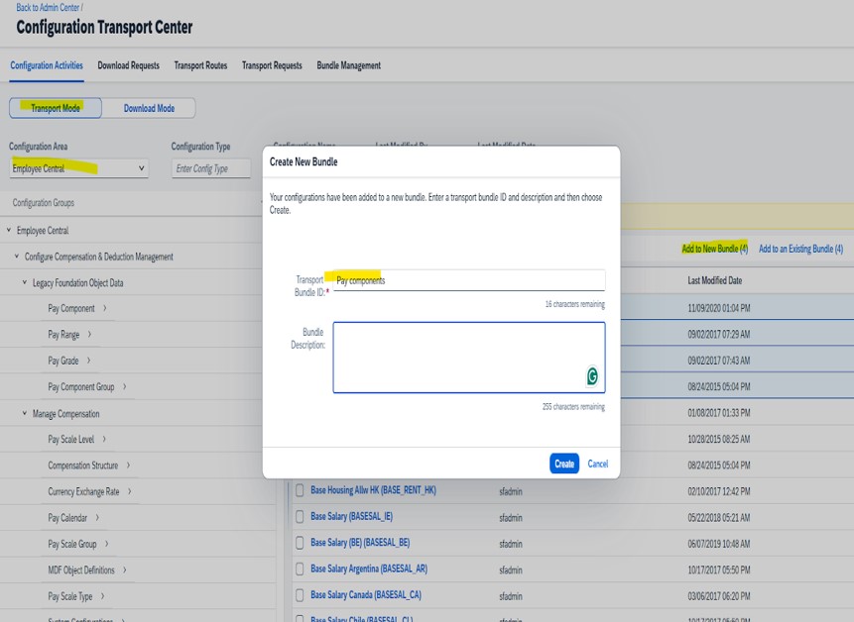Viewport: 854px width, 622px height.
Task: Click the Create button
Action: pos(564,464)
